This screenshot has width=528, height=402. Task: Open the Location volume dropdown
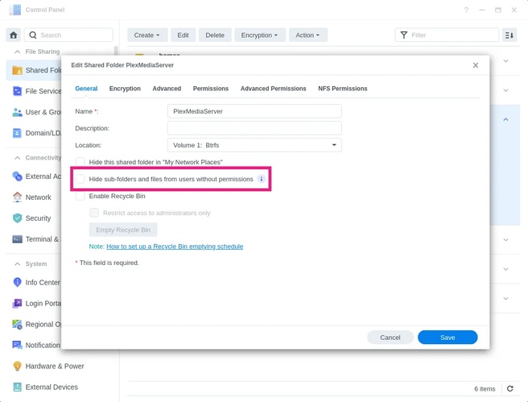click(x=254, y=145)
